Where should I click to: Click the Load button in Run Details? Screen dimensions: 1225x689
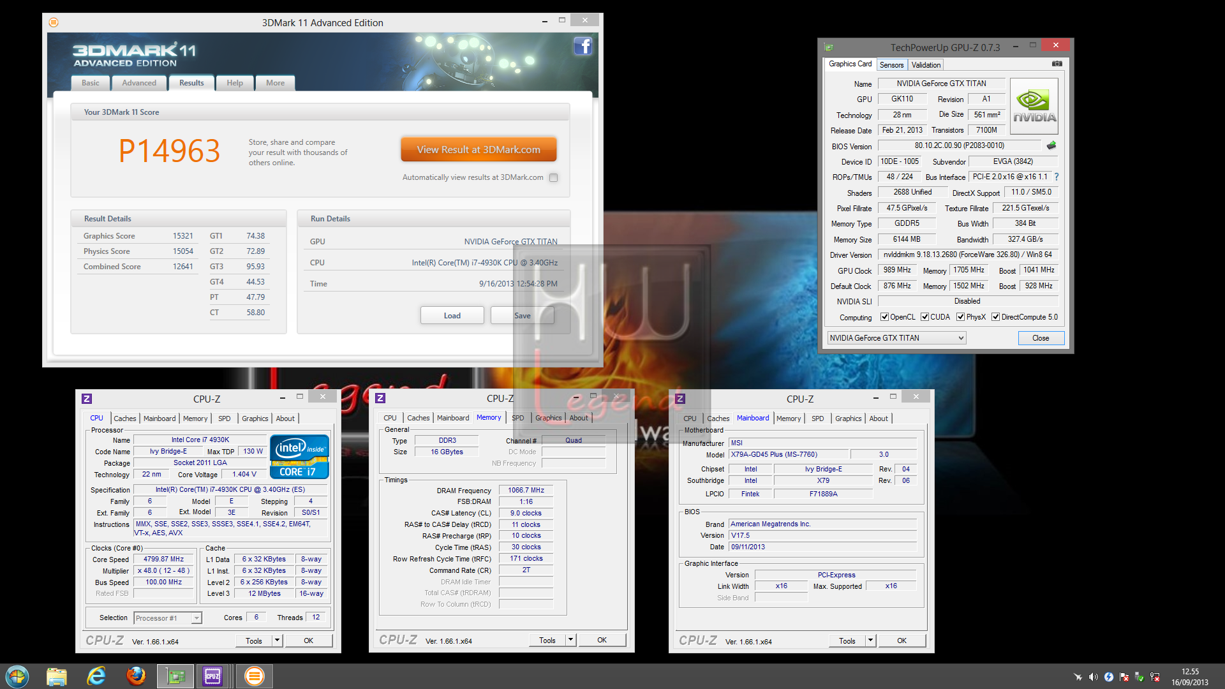point(452,316)
